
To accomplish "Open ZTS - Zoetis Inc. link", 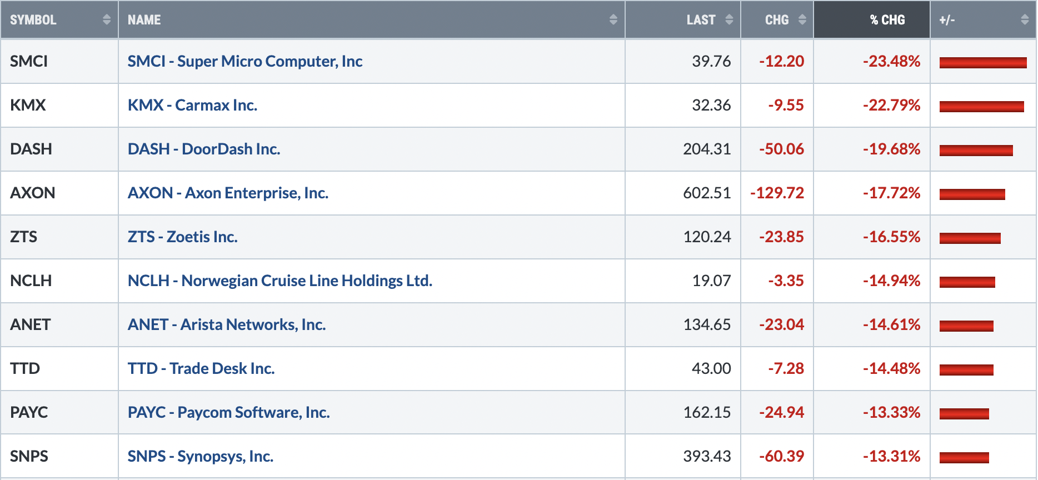I will [183, 237].
